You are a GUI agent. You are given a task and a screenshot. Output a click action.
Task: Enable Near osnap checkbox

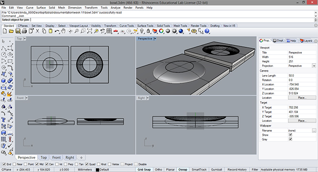[x=14, y=164]
